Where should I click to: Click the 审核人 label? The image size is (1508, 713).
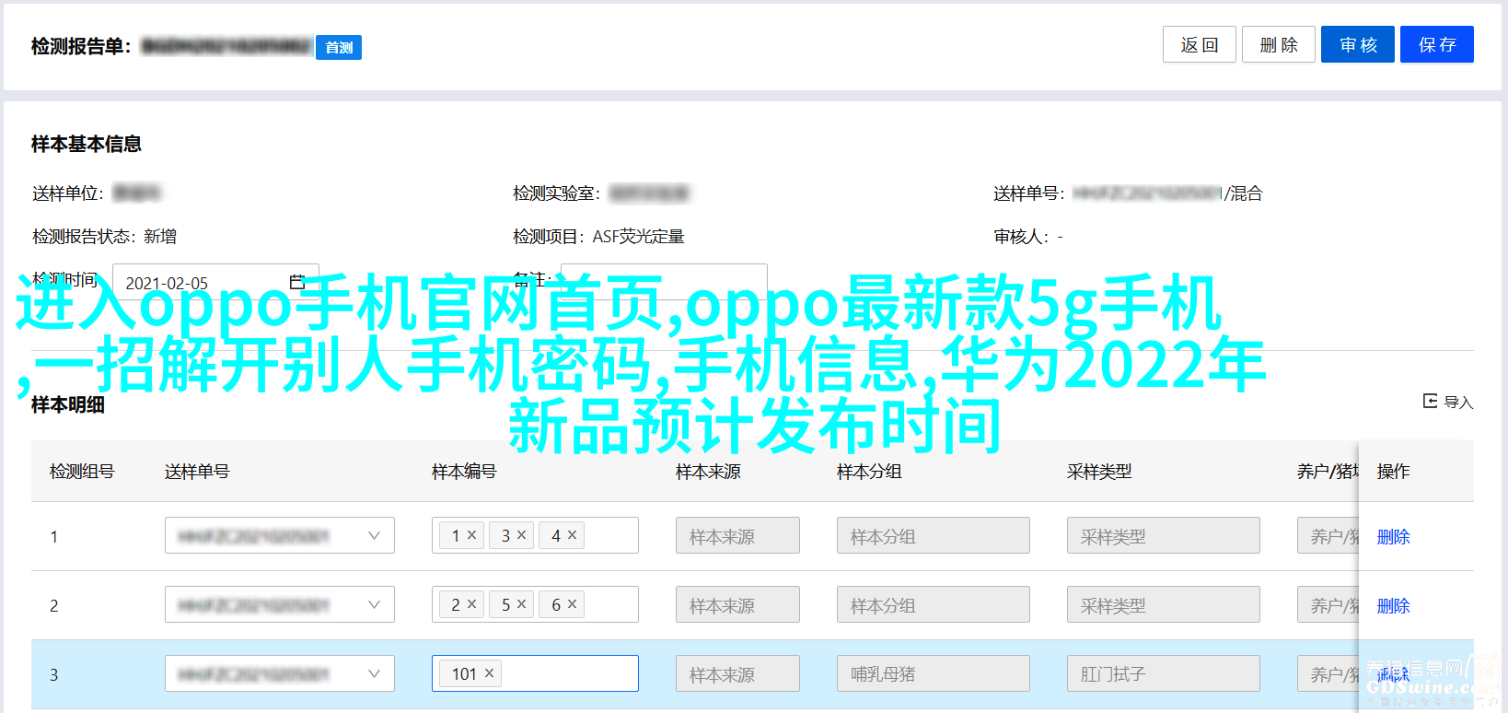coord(1022,237)
